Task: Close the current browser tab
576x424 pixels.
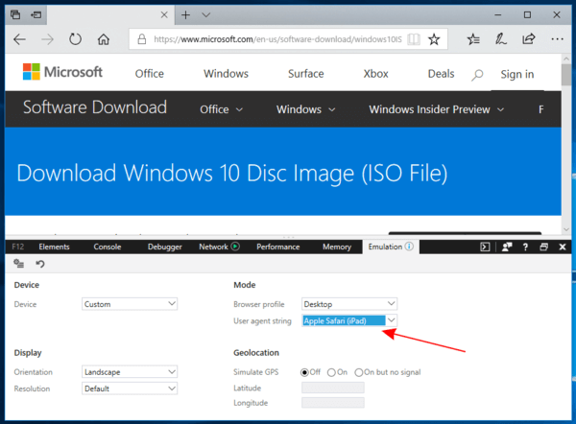Action: [x=164, y=15]
